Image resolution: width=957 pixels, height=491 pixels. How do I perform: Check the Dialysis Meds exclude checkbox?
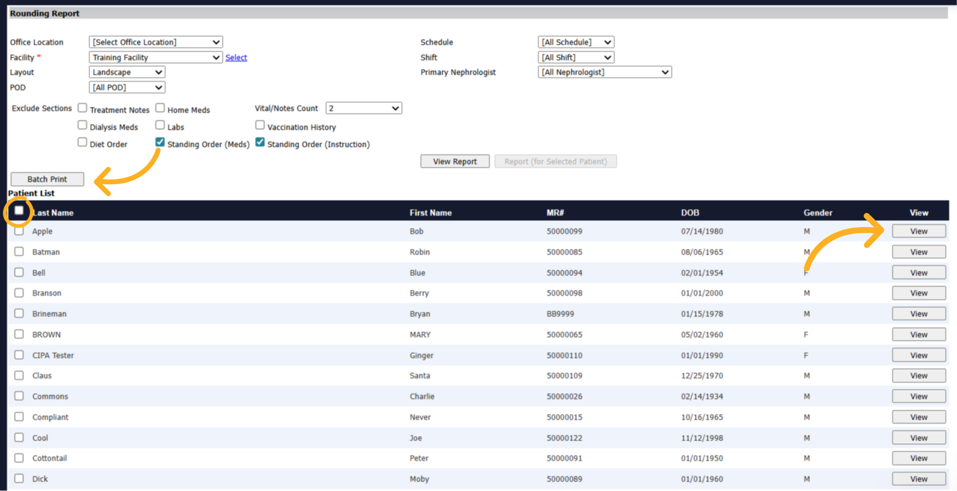pyautogui.click(x=82, y=125)
